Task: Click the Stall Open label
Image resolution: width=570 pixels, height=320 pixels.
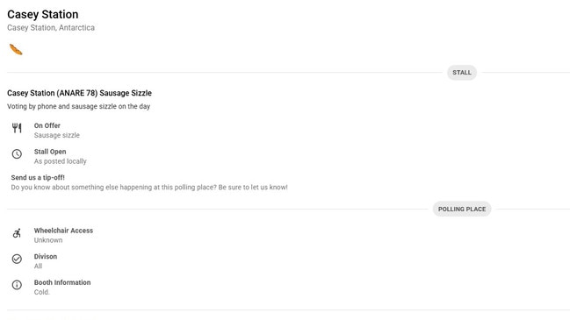Action: (50, 152)
